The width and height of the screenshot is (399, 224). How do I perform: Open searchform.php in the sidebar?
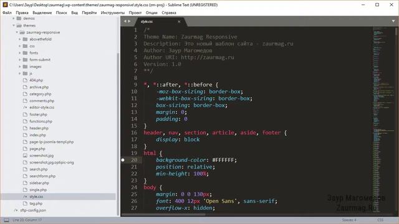click(x=42, y=176)
